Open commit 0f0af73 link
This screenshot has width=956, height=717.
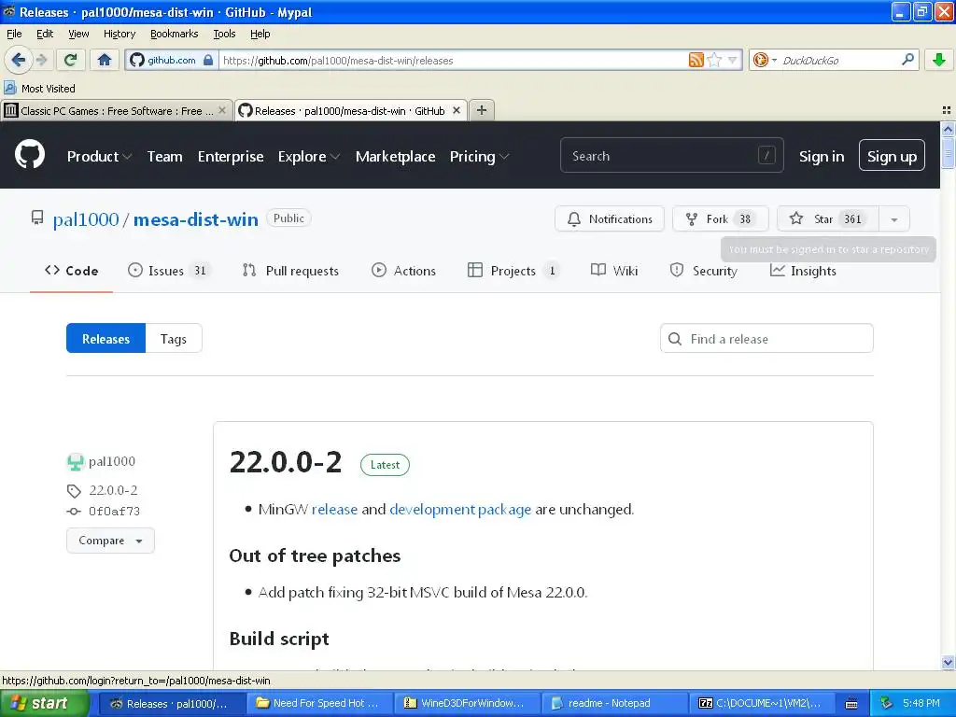pos(114,512)
